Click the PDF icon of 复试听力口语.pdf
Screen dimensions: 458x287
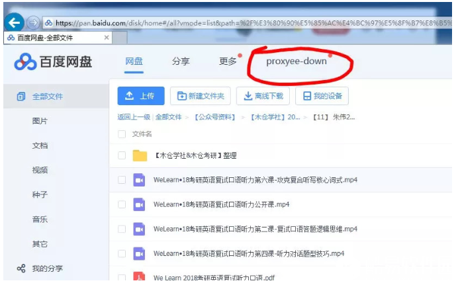coord(139,278)
